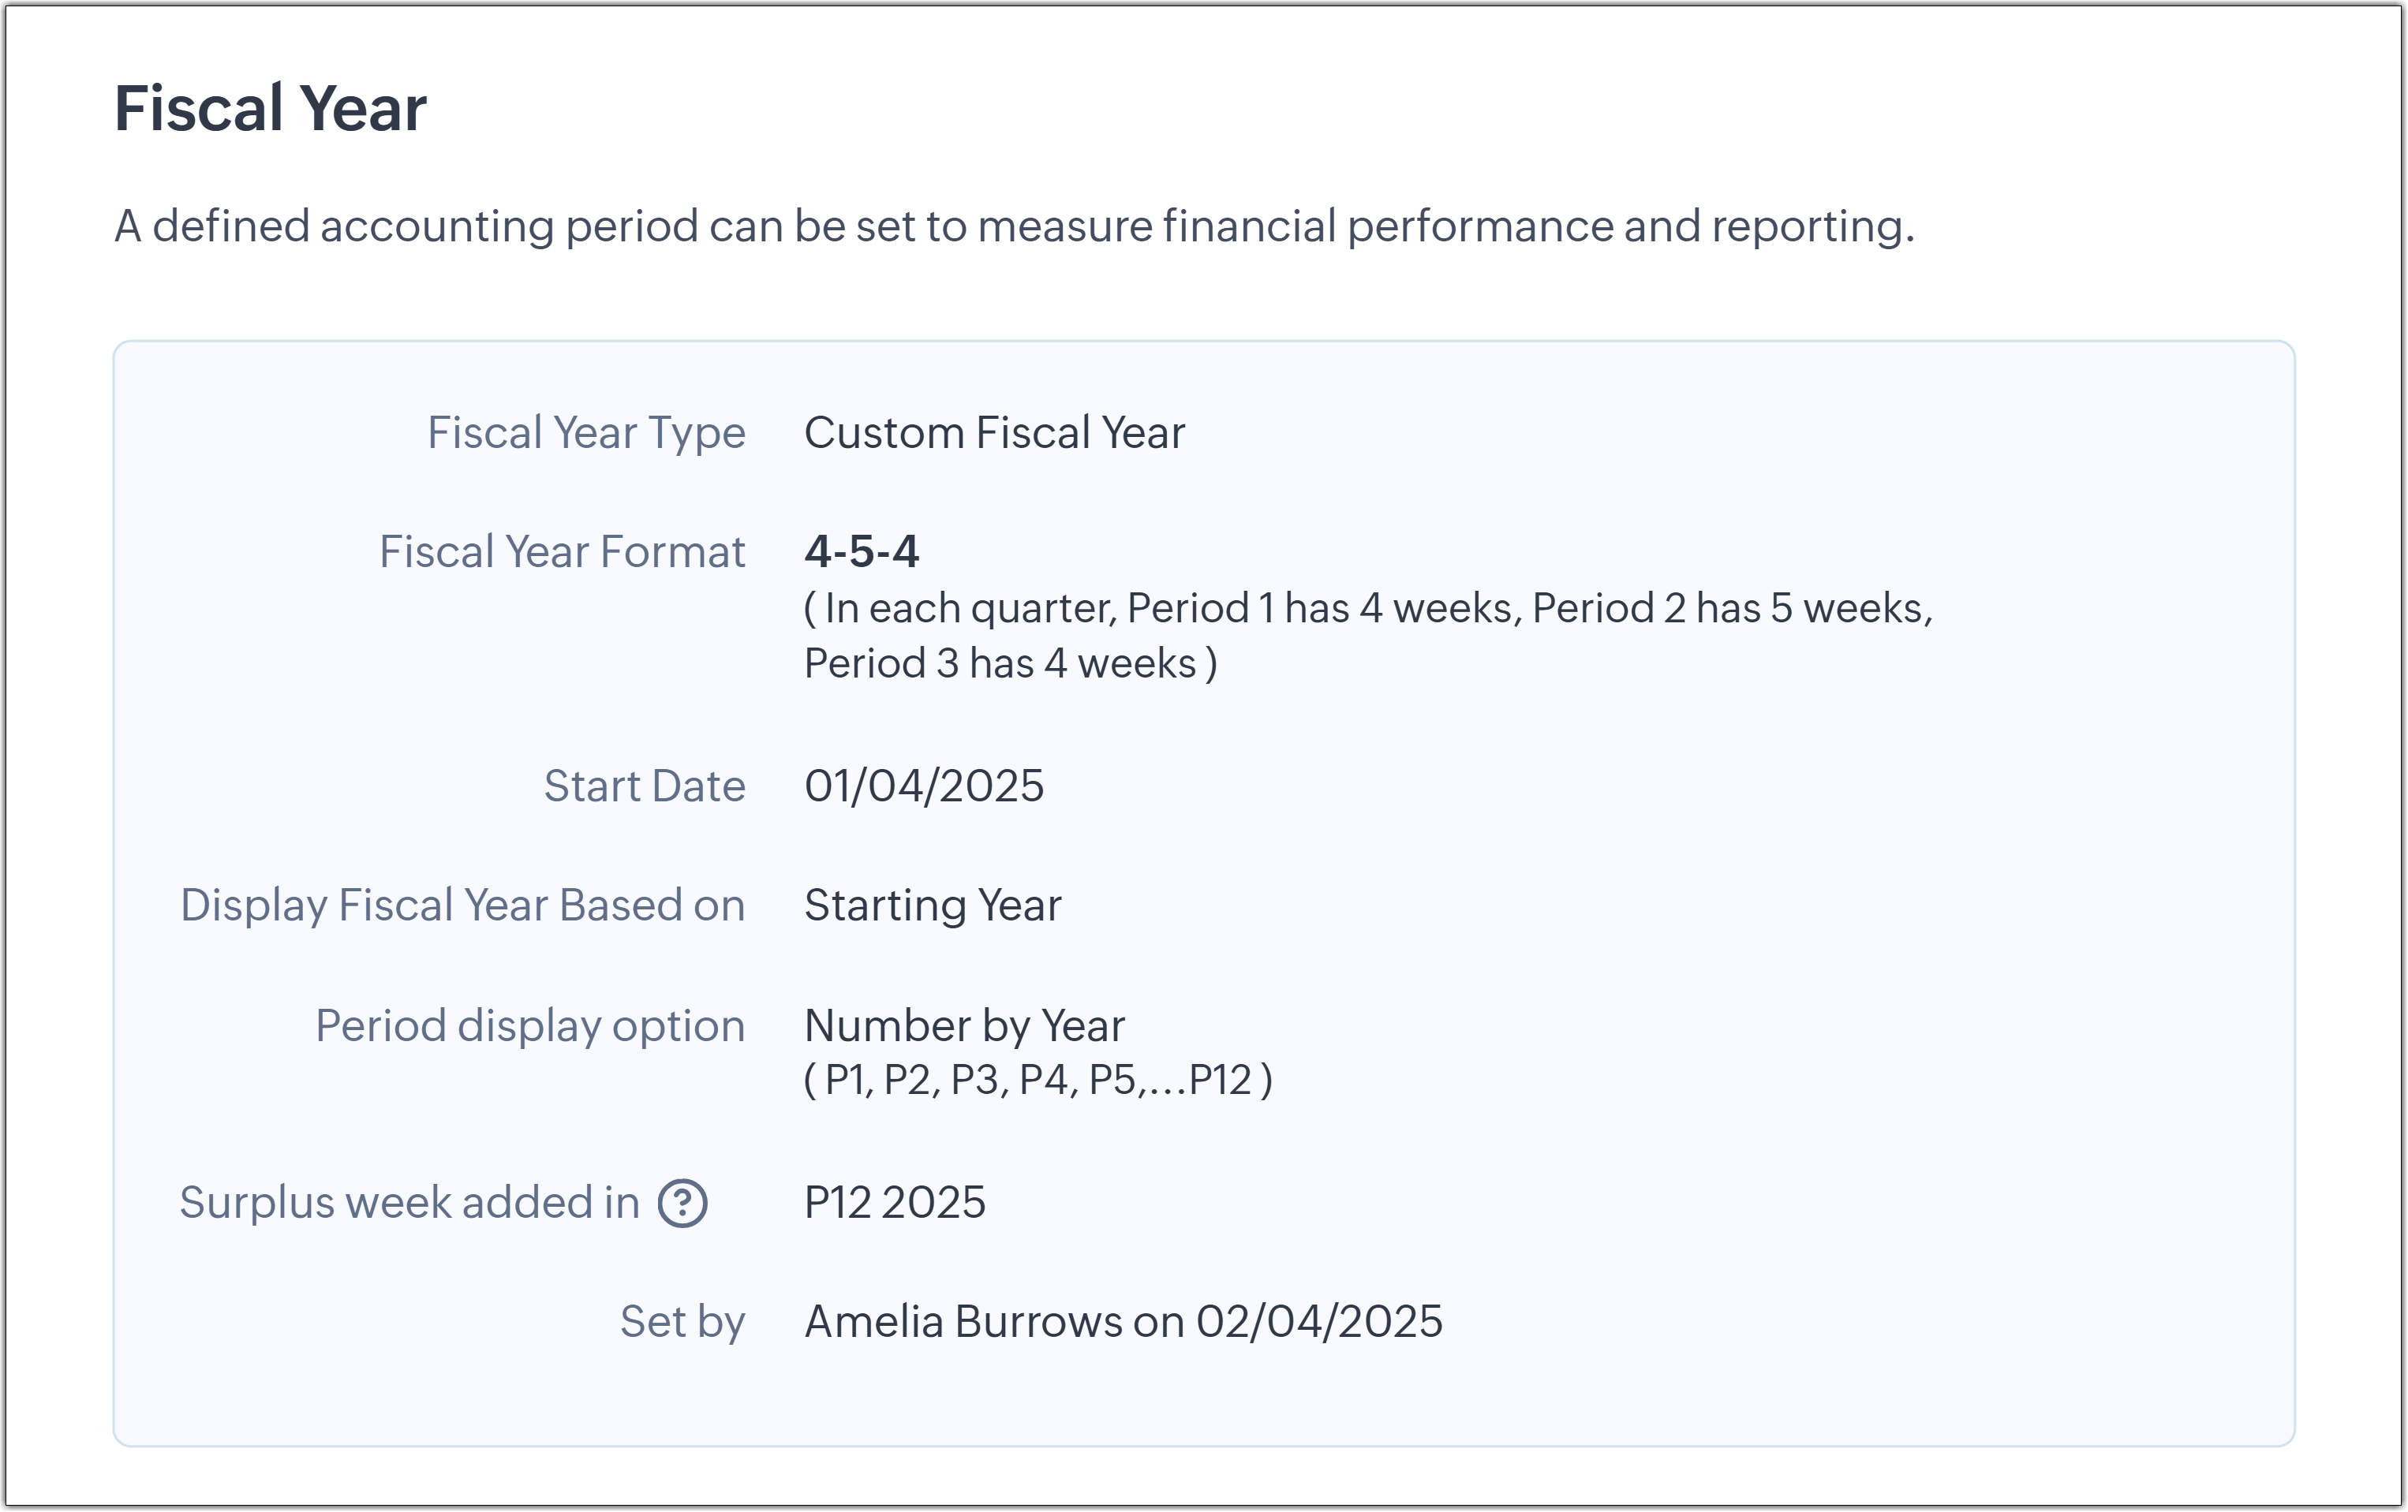Click the Surplus week added in label
The image size is (2408, 1512).
tap(409, 1203)
